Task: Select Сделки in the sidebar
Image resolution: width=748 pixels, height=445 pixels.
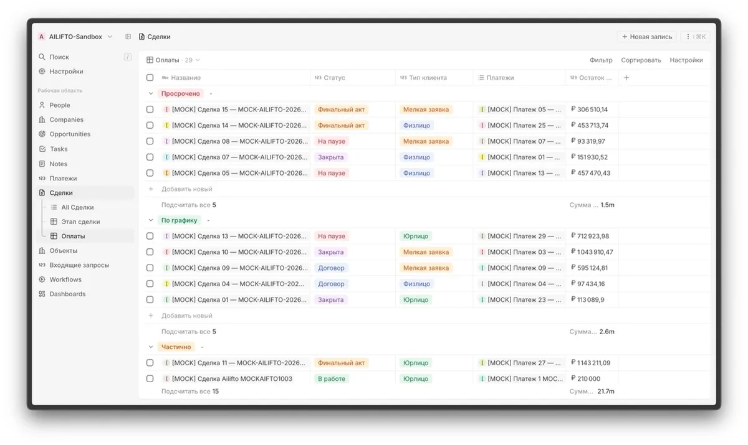Action: pyautogui.click(x=61, y=193)
